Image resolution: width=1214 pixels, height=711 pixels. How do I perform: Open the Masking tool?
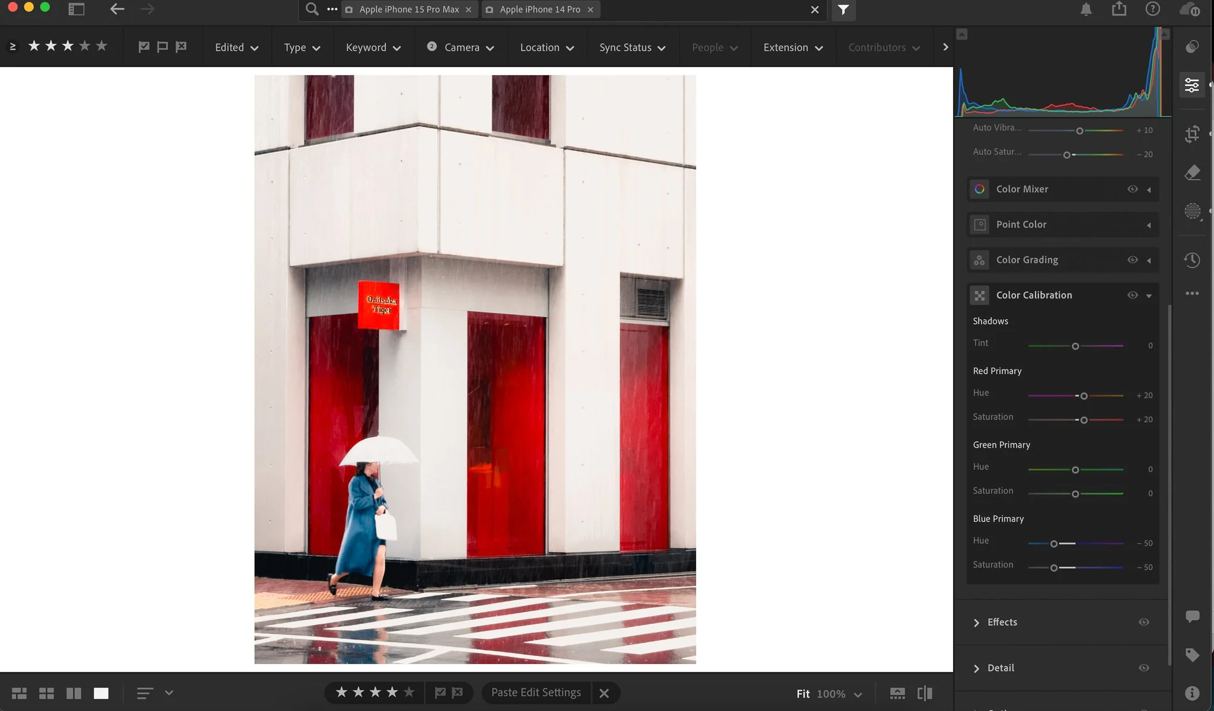(1192, 211)
